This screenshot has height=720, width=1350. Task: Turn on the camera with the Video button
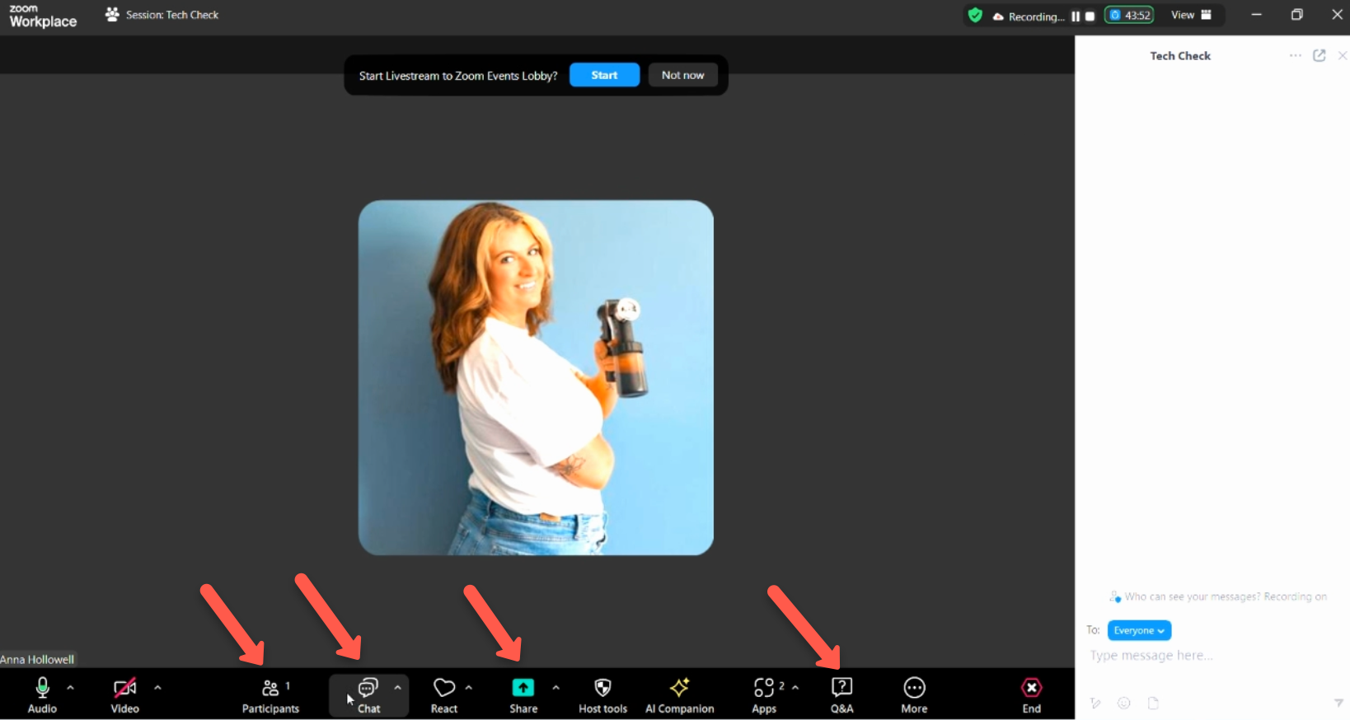pos(124,694)
